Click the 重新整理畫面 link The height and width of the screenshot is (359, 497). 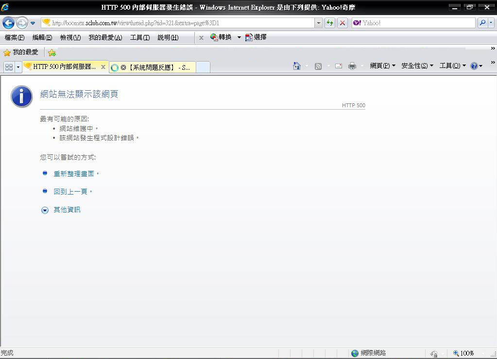point(76,174)
